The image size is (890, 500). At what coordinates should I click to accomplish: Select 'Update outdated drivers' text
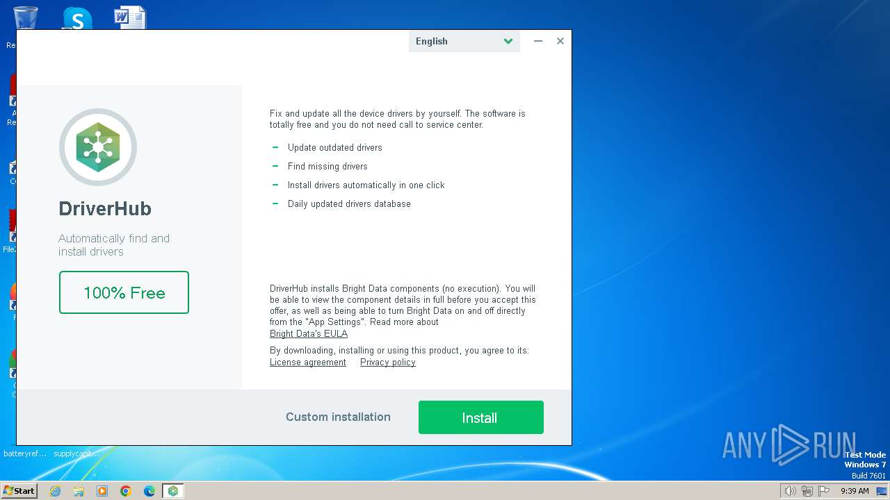coord(335,147)
